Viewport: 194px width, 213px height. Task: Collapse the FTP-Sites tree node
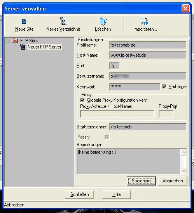point(8,41)
